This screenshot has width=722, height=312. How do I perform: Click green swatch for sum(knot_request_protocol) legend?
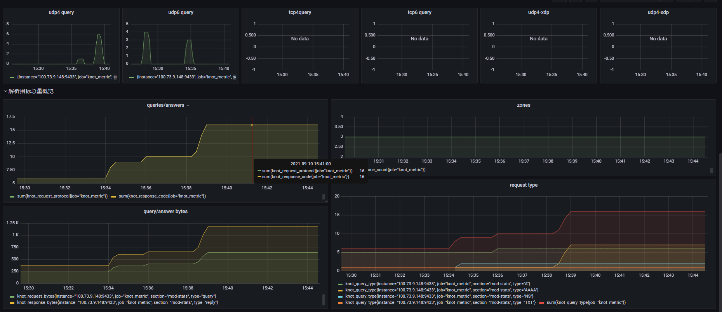click(12, 197)
